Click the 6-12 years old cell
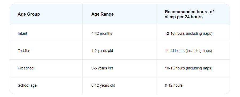Image resolution: width=240 pixels, height=97 pixels. pos(119,85)
